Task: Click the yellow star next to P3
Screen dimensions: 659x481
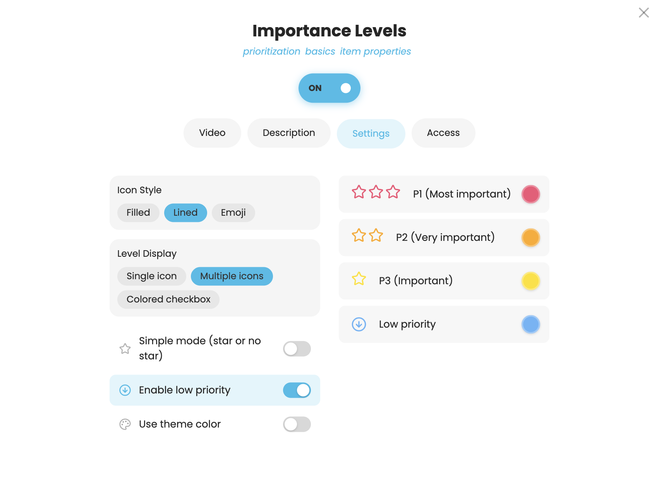Action: pos(359,279)
